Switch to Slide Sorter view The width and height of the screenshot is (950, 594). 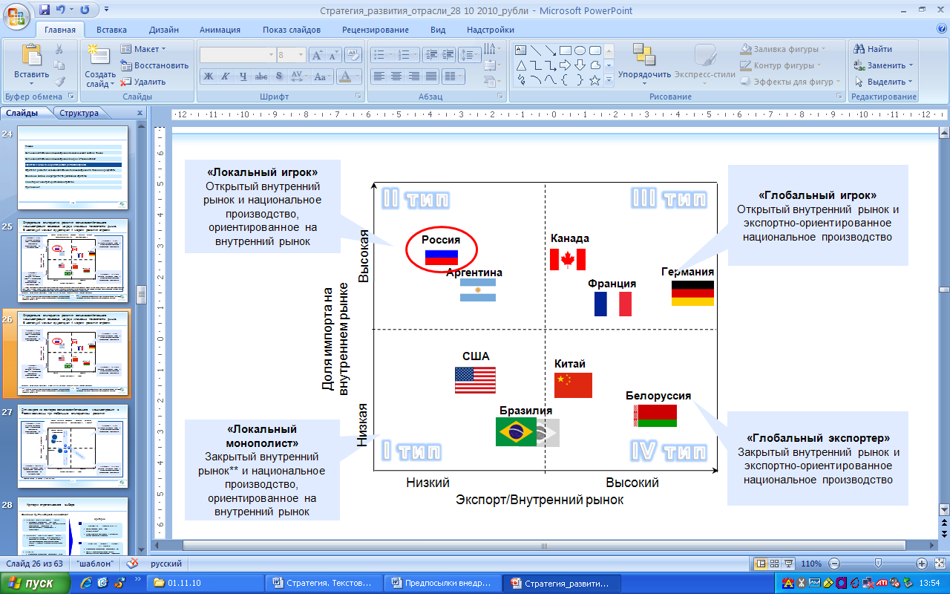775,564
